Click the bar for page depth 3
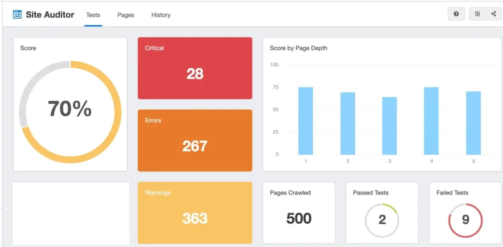The image size is (503, 247). pyautogui.click(x=389, y=126)
